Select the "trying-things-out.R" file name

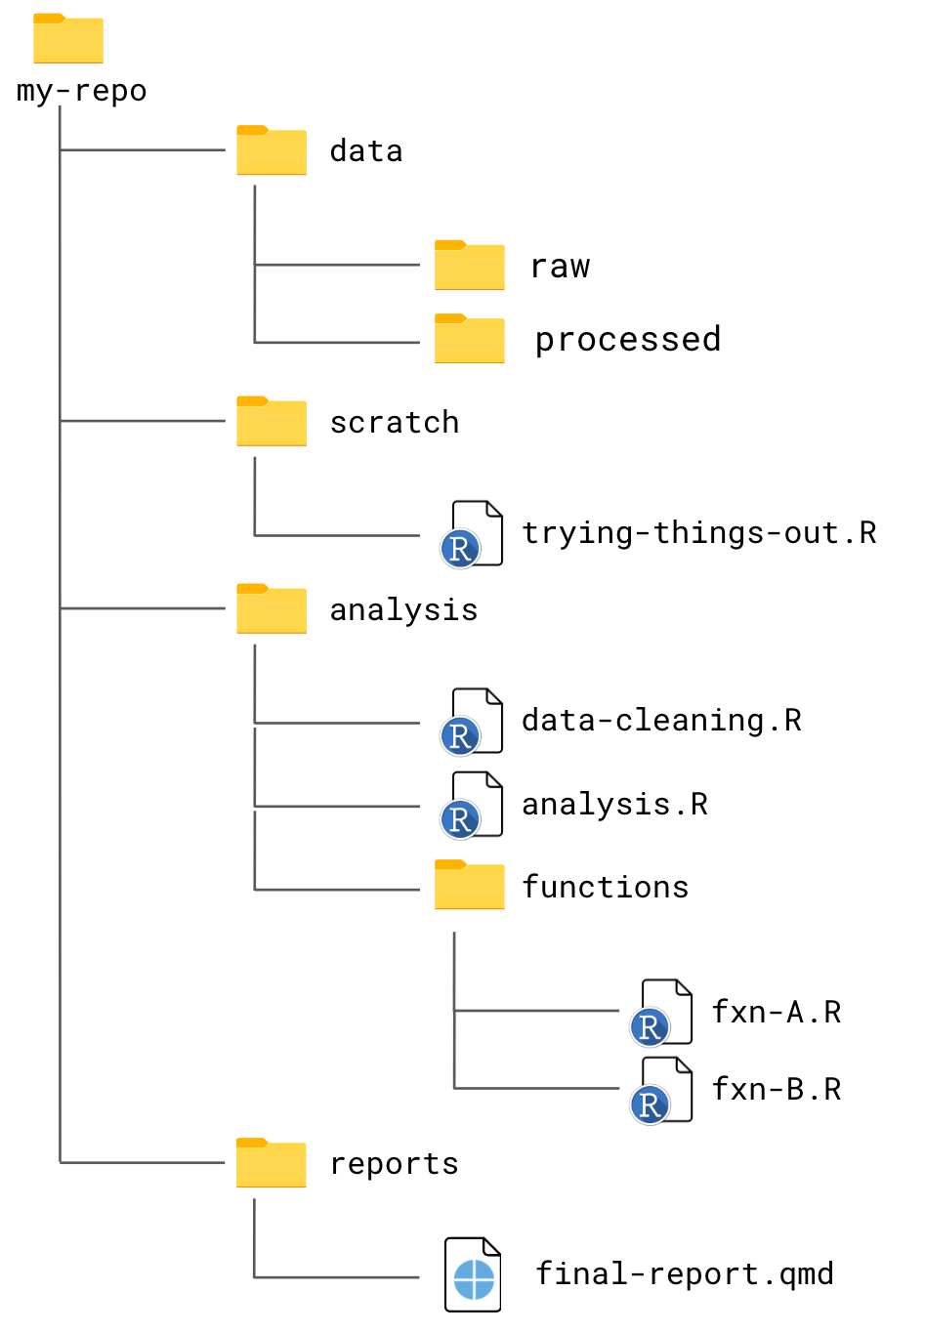pyautogui.click(x=699, y=533)
